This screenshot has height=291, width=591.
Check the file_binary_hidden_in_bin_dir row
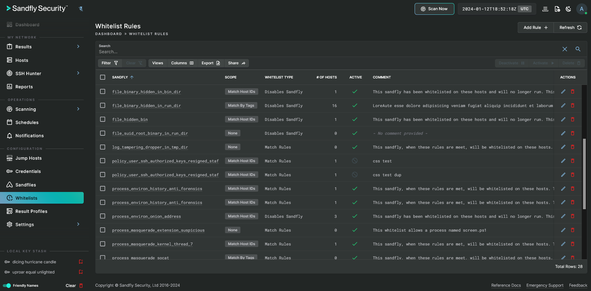103,92
